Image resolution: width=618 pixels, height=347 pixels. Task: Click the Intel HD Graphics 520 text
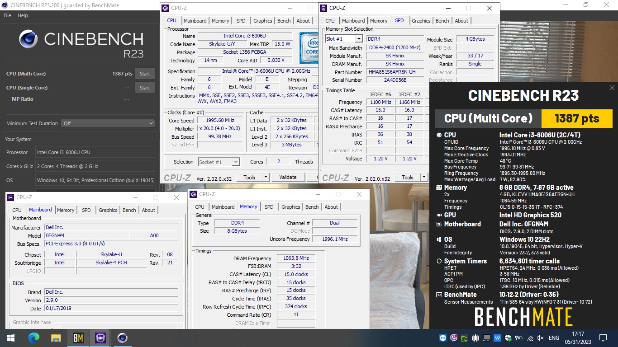(x=530, y=215)
